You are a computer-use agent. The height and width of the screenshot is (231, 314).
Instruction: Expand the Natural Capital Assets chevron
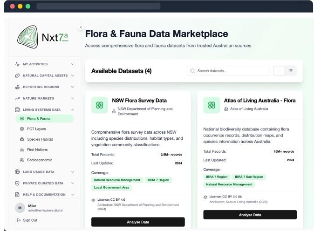[x=73, y=75]
